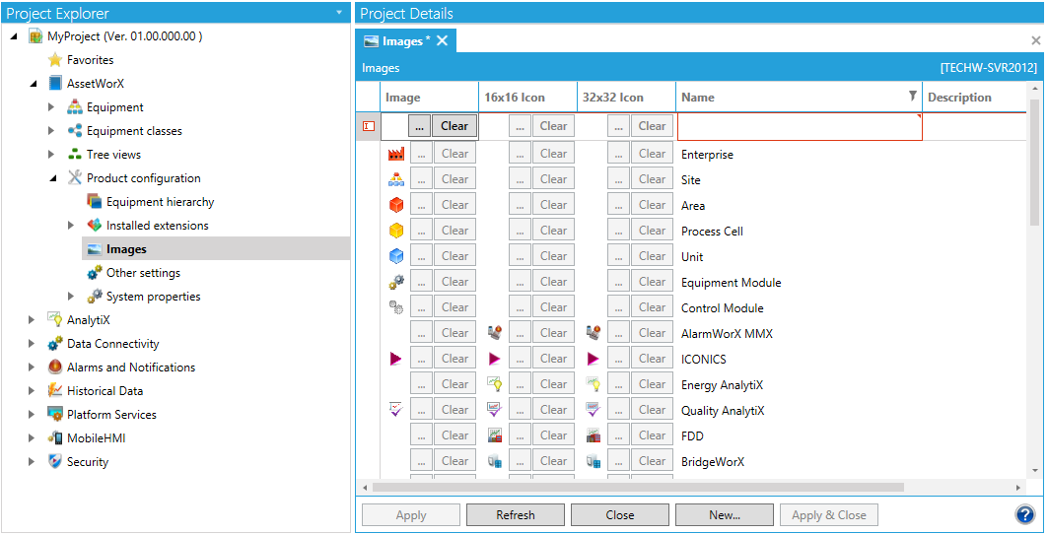The image size is (1048, 535).
Task: Click the AssetWorX book icon
Action: coord(55,84)
